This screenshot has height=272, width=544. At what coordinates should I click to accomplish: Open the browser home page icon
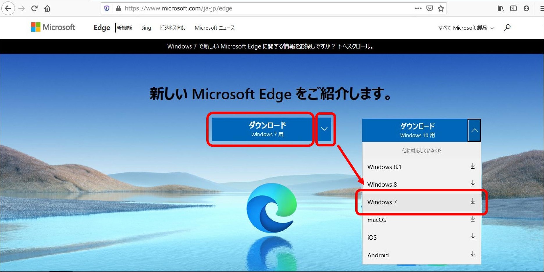pos(47,8)
